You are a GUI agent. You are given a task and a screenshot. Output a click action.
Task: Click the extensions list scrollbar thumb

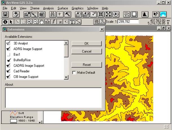coord(66,51)
